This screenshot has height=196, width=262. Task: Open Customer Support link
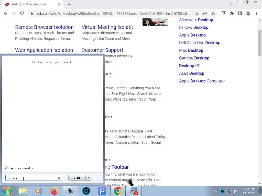point(102,50)
